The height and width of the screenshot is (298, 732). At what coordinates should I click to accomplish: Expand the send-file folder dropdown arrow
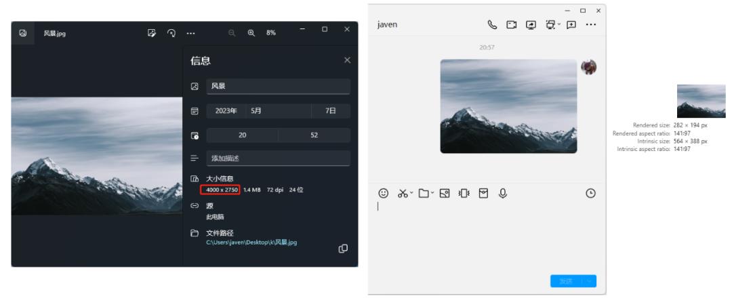[432, 193]
